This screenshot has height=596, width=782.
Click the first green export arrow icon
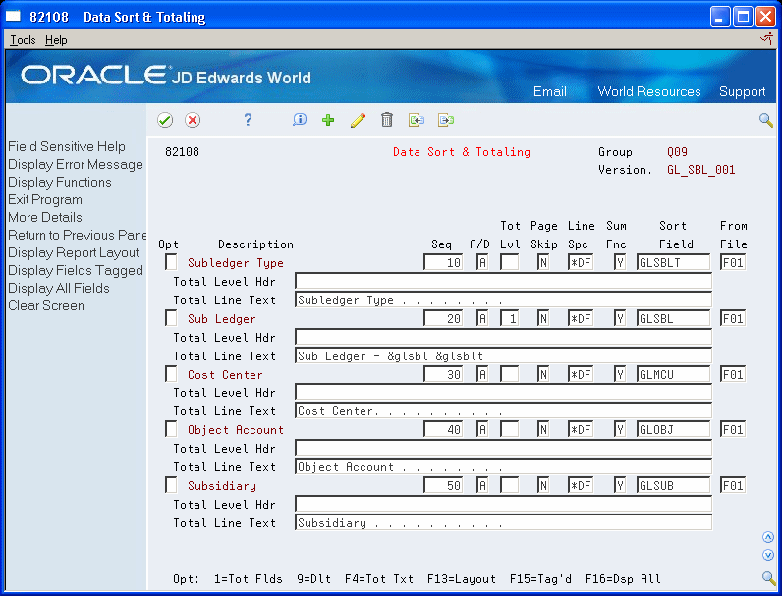(x=417, y=120)
